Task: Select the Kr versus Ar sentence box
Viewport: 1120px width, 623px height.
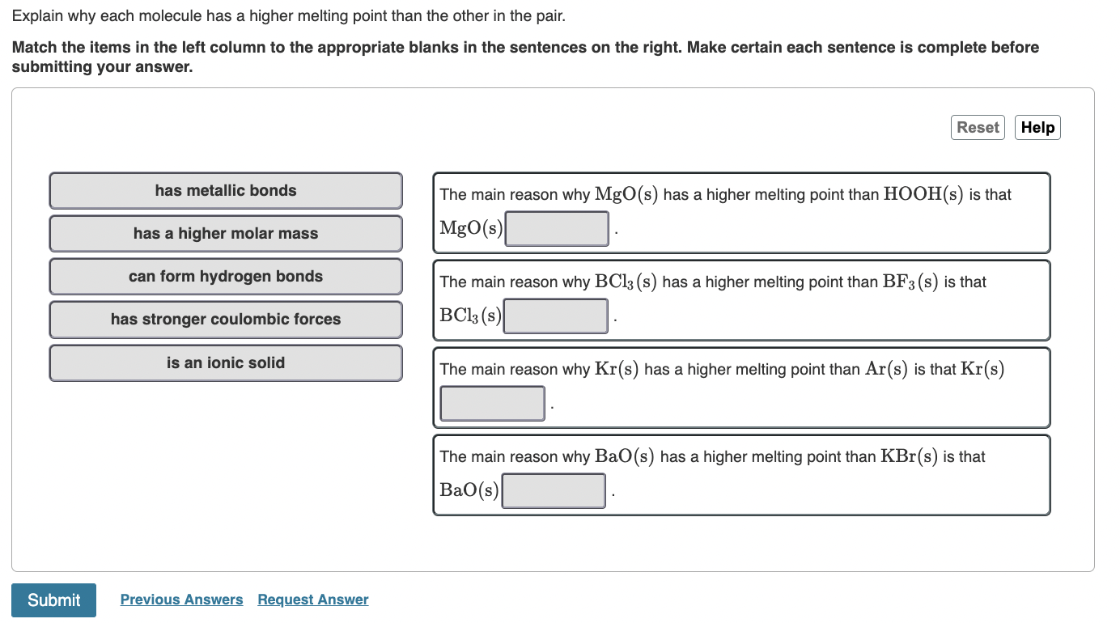Action: [741, 387]
